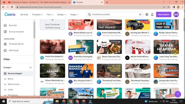The width and height of the screenshot is (185, 104).
Task: Click the Buat desain button
Action: coord(164,14)
